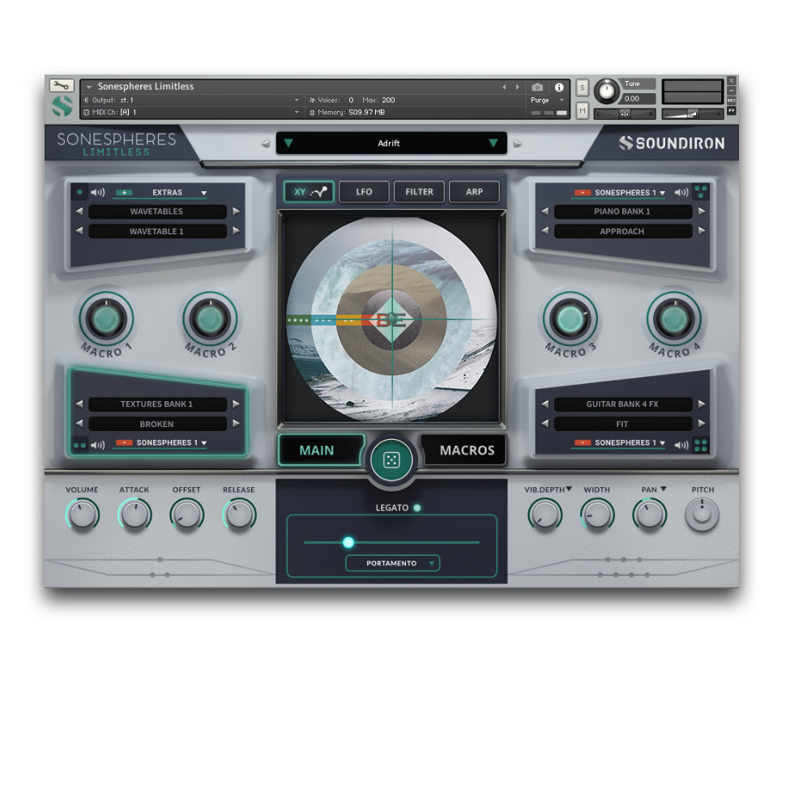Toggle PIANO BANK 1 layer three-dot power
This screenshot has width=786, height=786.
[701, 191]
